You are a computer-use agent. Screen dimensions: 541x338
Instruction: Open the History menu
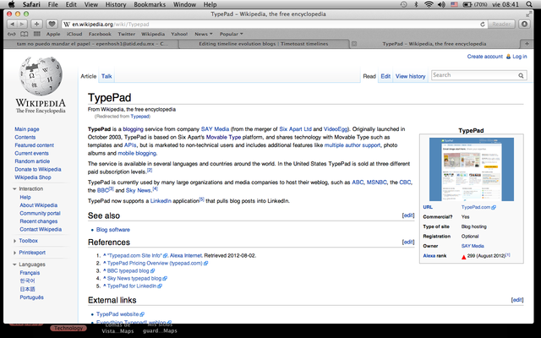(x=116, y=4)
